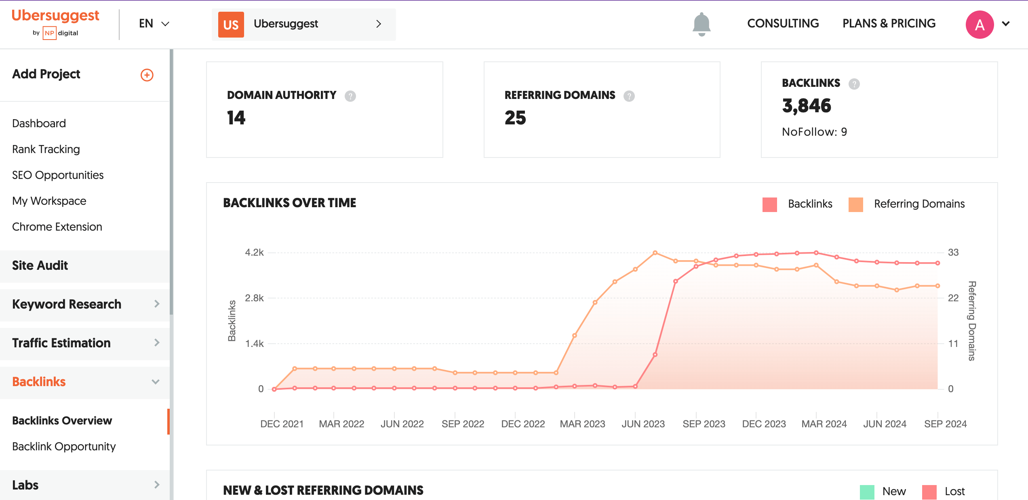The width and height of the screenshot is (1028, 500).
Task: Toggle Backlinks series in chart legend
Action: [x=797, y=204]
